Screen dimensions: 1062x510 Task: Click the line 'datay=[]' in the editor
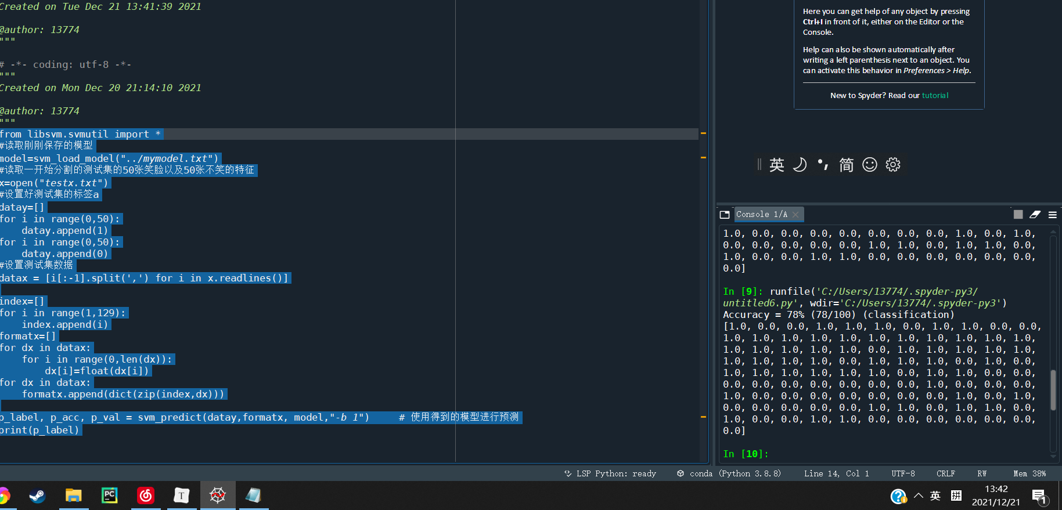point(22,207)
